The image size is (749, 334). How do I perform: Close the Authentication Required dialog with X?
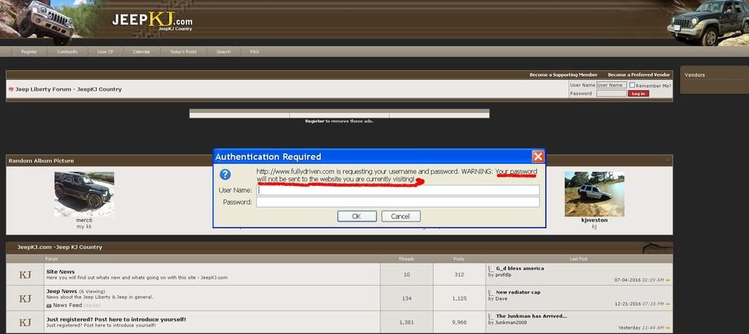coord(538,156)
